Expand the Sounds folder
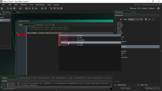This screenshot has height=91, width=162. click(x=115, y=27)
